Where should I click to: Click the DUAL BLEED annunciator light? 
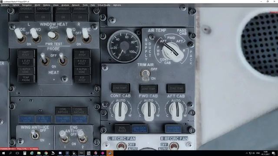(122, 129)
